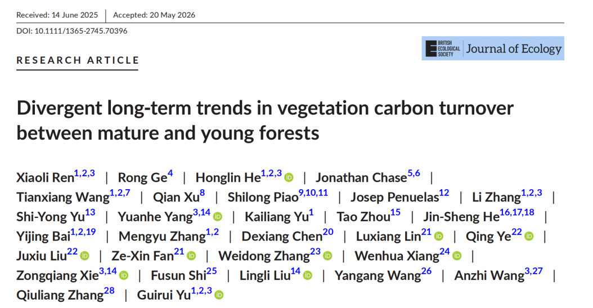Viewport: 593px width, 308px height.
Task: Open Lingli Liu's ORCID icon
Action: point(308,275)
